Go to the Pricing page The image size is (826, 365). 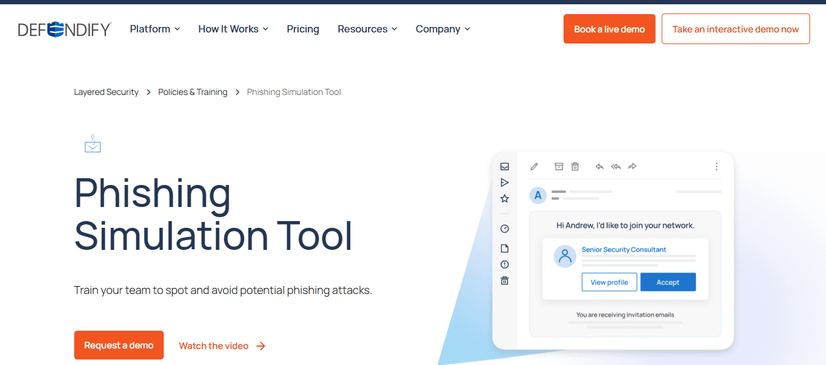303,29
